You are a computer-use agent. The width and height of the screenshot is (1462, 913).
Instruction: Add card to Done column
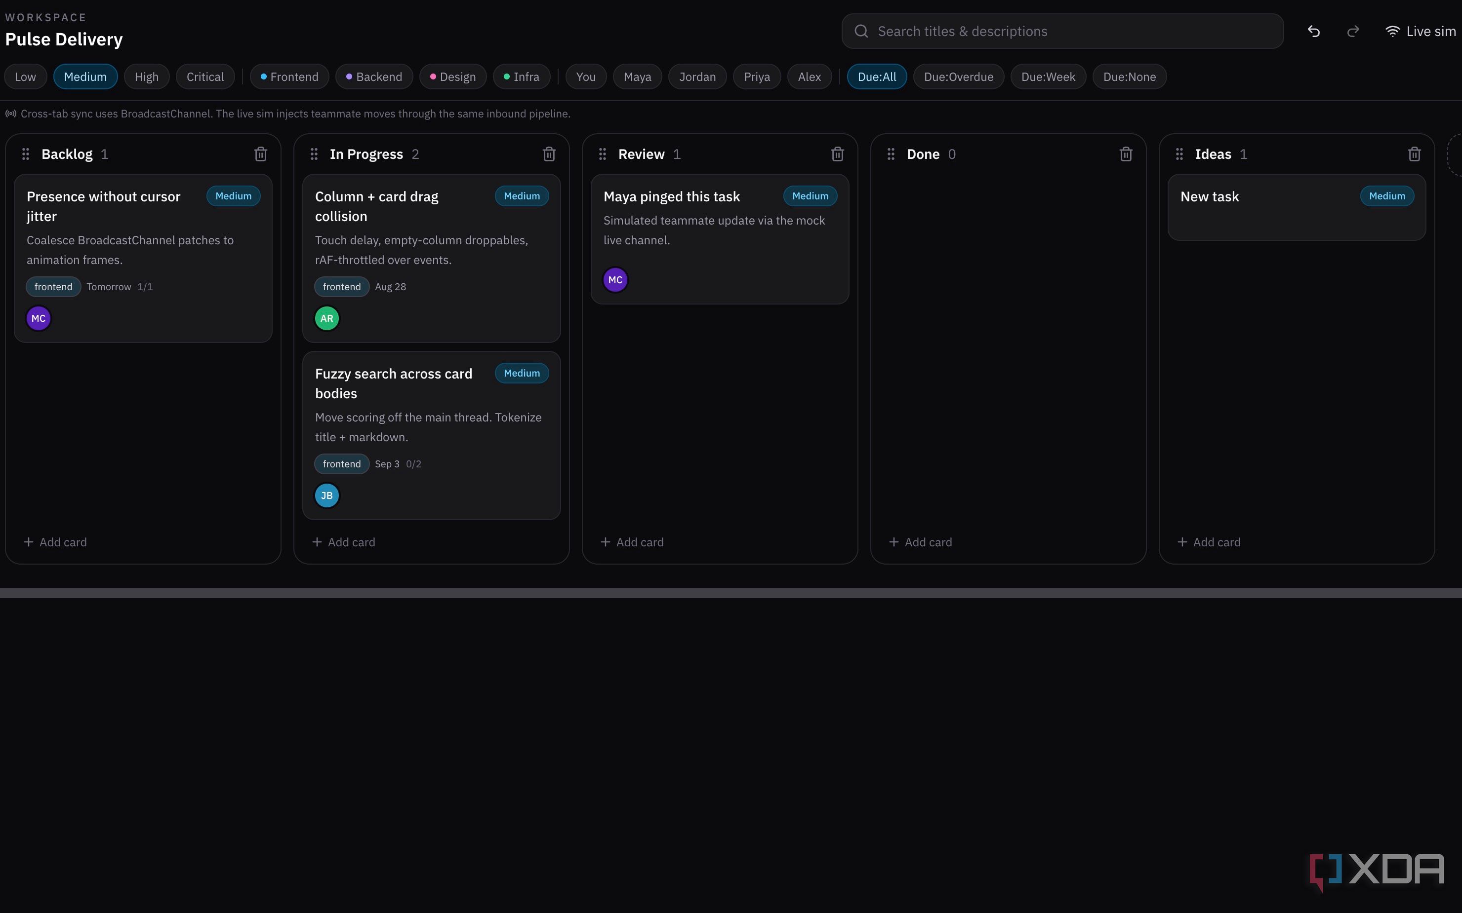click(x=920, y=542)
